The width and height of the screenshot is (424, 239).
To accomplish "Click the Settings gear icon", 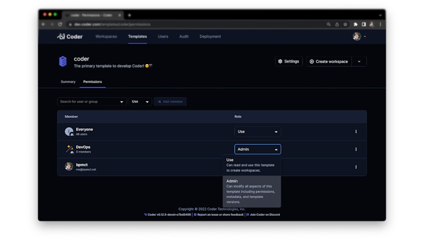I will (280, 61).
